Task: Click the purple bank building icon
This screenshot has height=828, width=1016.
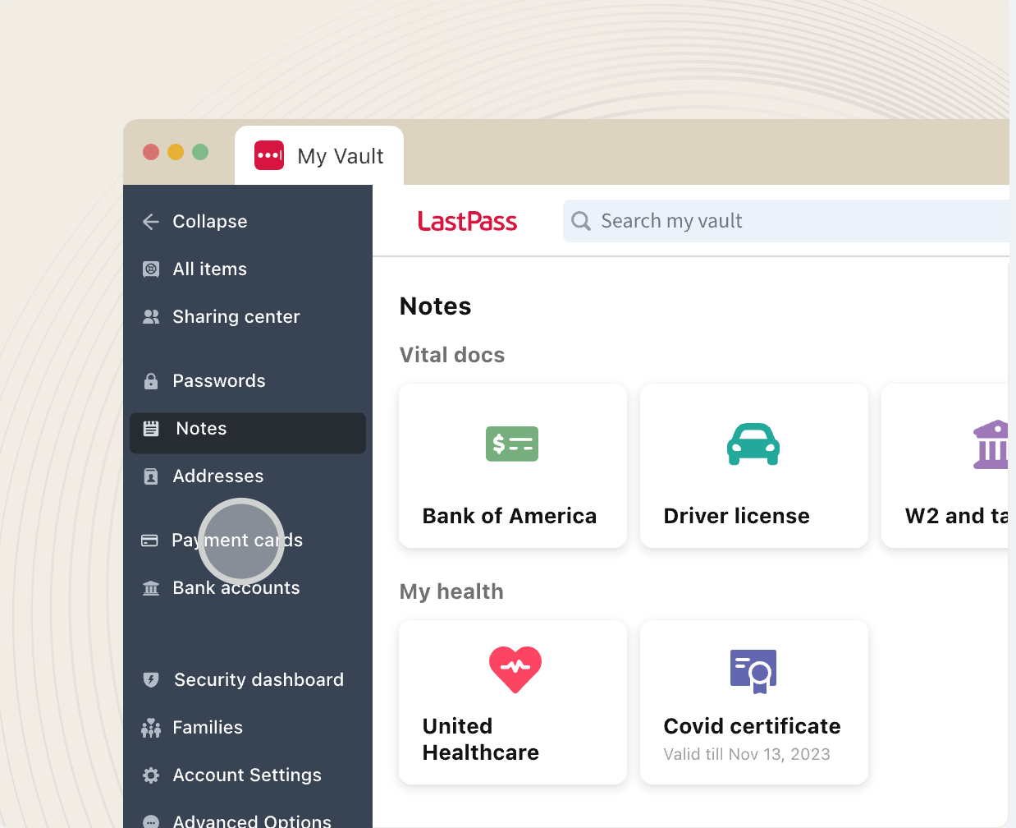Action: [x=991, y=444]
